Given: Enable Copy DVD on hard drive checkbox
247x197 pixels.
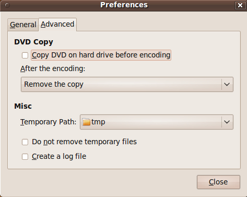Looking at the screenshot, I should [x=25, y=55].
